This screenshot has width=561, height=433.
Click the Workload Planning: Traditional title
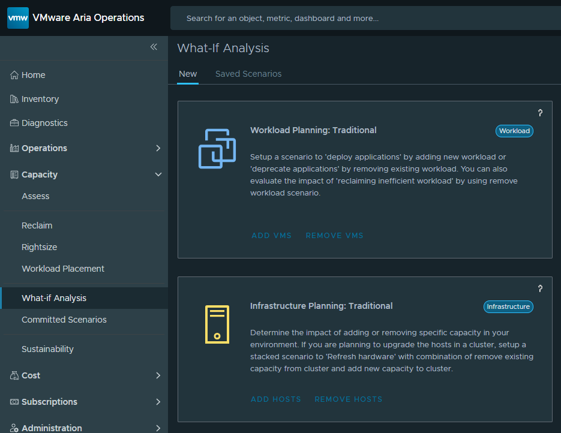[x=313, y=130]
